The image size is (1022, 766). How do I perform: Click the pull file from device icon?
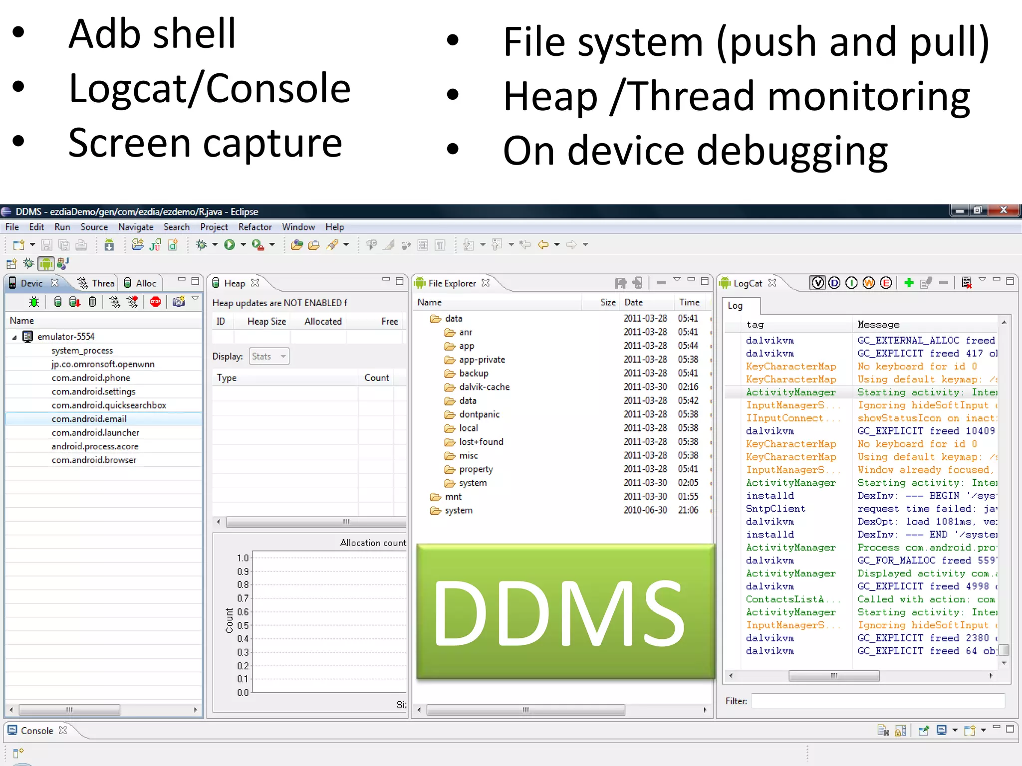tap(620, 283)
